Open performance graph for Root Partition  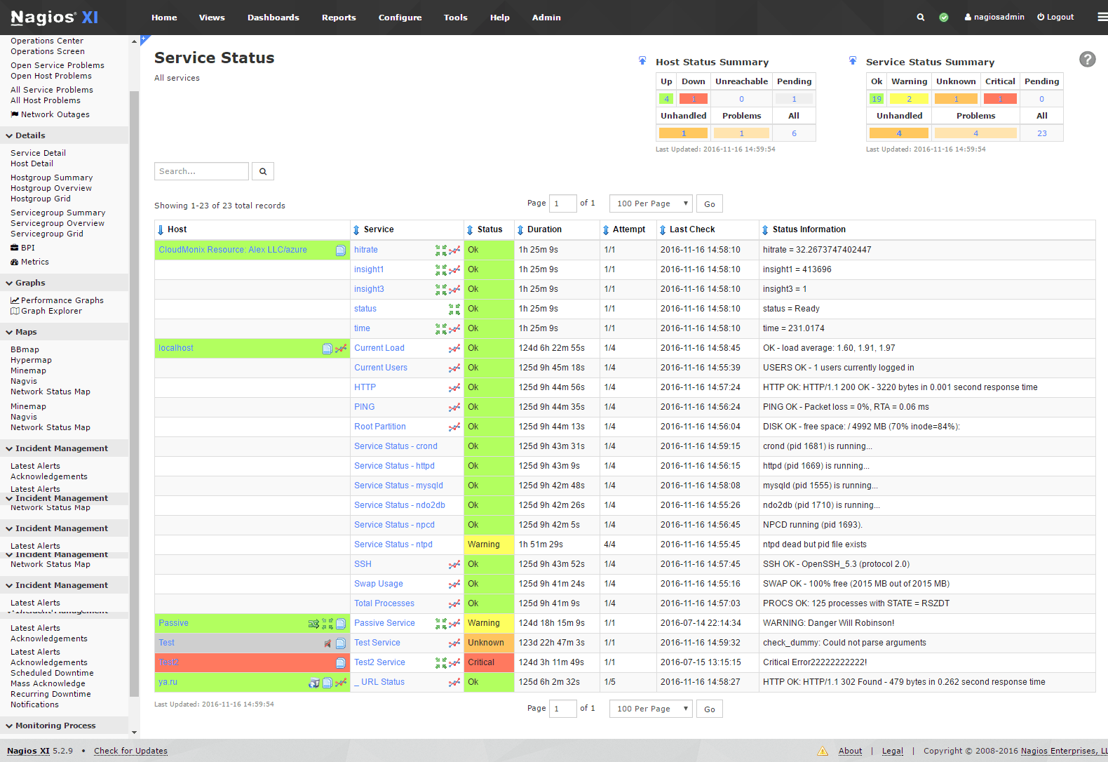click(455, 427)
